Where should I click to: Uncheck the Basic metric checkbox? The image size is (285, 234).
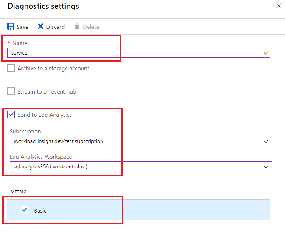(25, 210)
